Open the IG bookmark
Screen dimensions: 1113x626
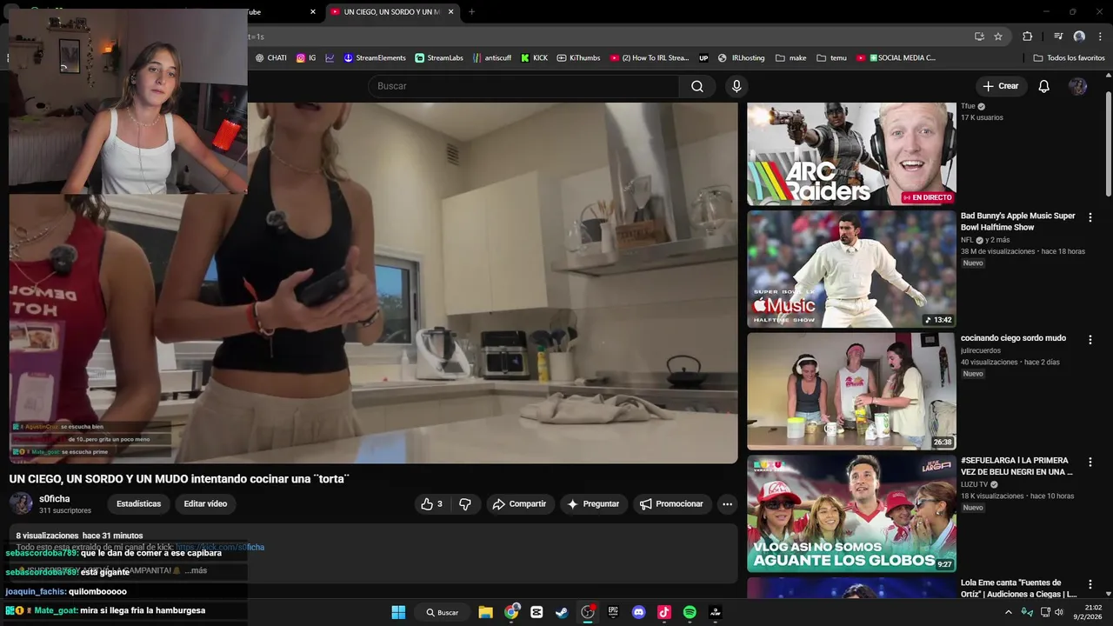pyautogui.click(x=306, y=58)
